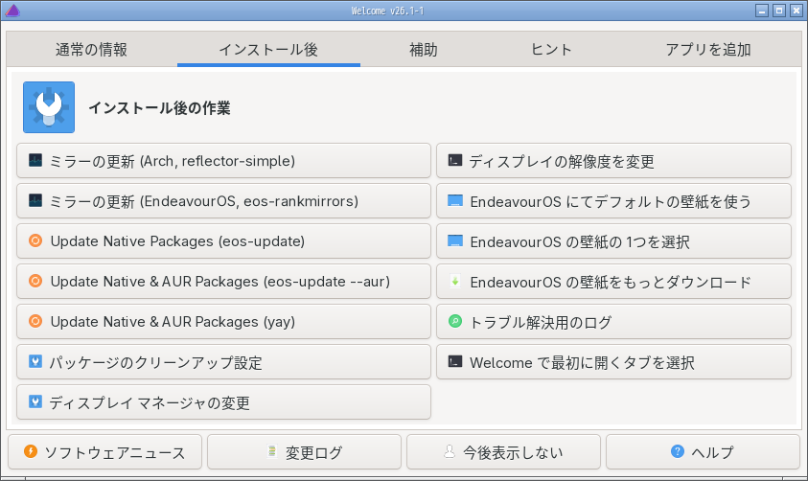Click the green magnifier icon for トラブル解決用のログ
Viewport: 808px width, 481px height.
point(455,322)
